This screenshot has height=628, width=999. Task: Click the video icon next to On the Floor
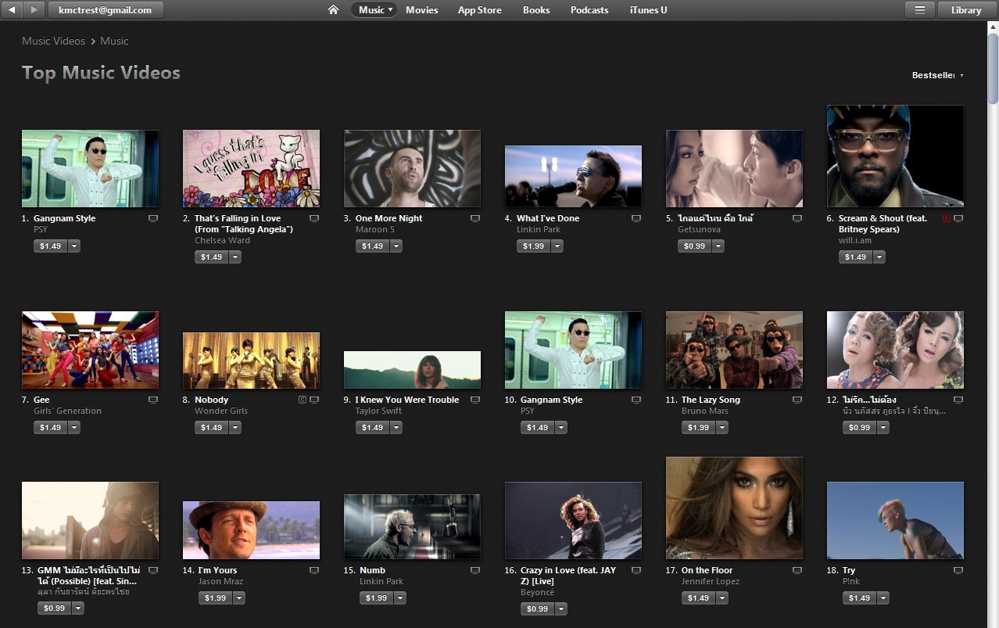coord(797,570)
